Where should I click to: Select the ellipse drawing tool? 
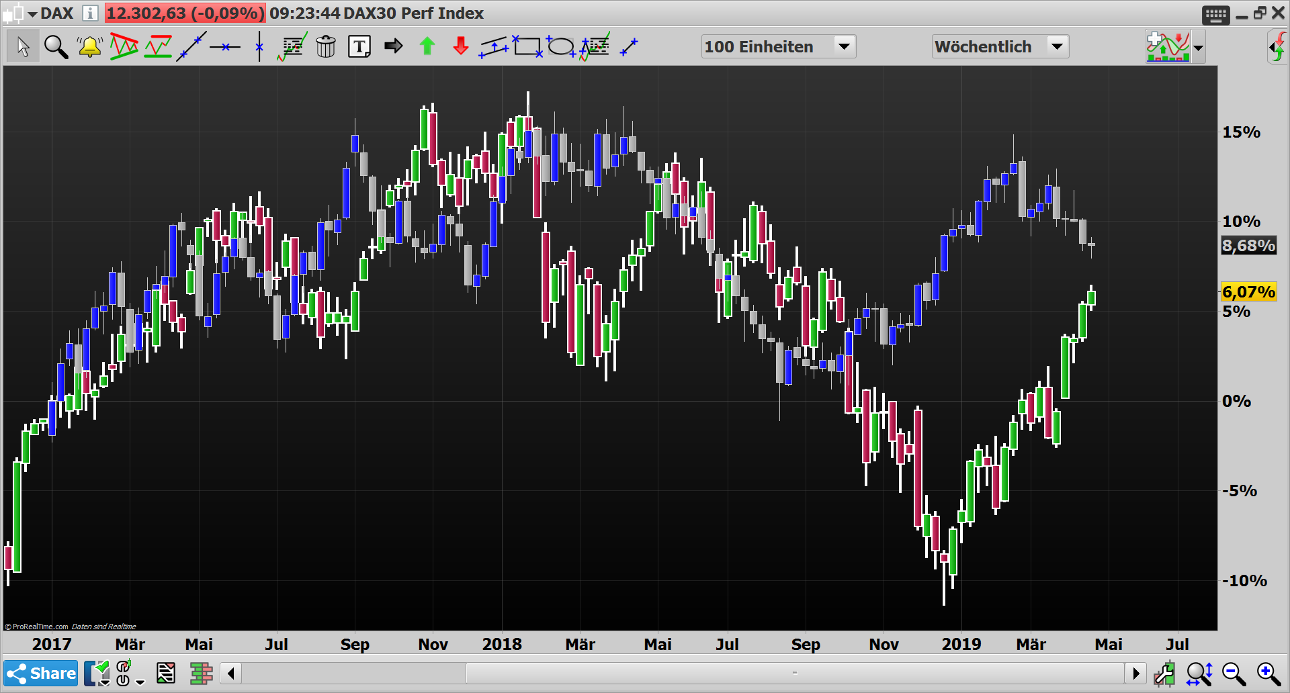click(x=562, y=46)
